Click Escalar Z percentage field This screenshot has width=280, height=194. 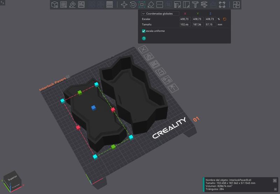pyautogui.click(x=210, y=19)
